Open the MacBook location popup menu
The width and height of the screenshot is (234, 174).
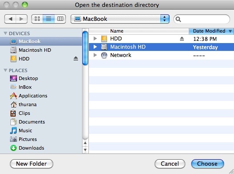point(120,19)
